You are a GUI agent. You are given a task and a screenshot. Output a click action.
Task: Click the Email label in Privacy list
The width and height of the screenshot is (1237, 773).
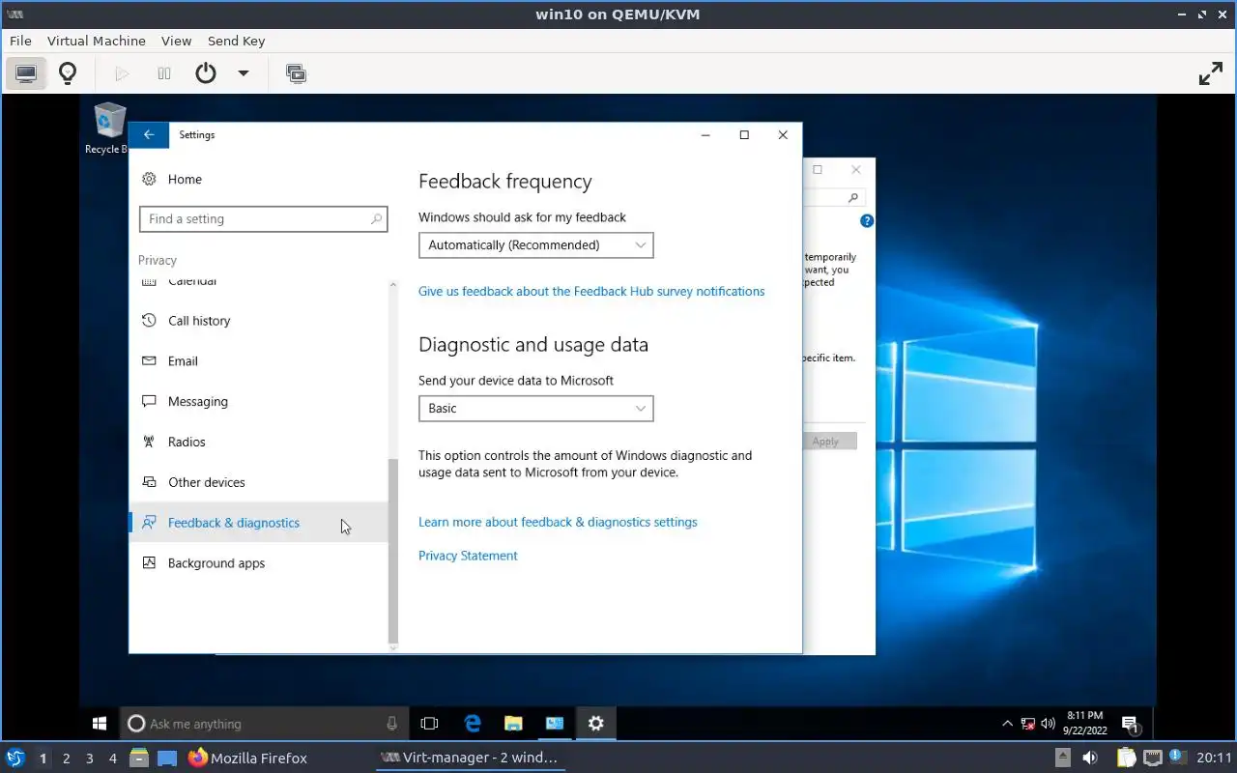[x=183, y=361]
